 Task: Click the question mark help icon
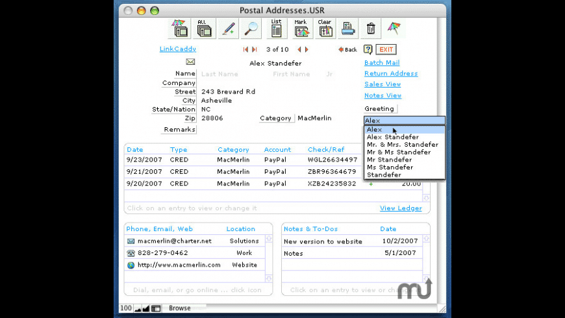pos(368,49)
